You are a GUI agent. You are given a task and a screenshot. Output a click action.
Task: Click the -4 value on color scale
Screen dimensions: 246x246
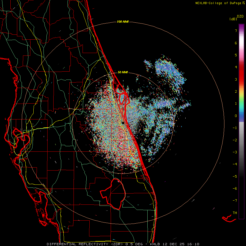pyautogui.click(x=235, y=164)
